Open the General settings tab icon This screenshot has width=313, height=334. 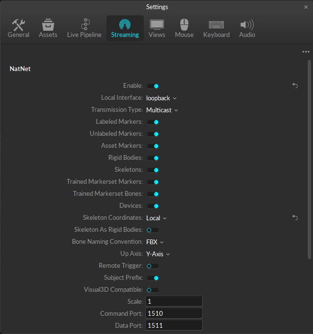coord(18,25)
